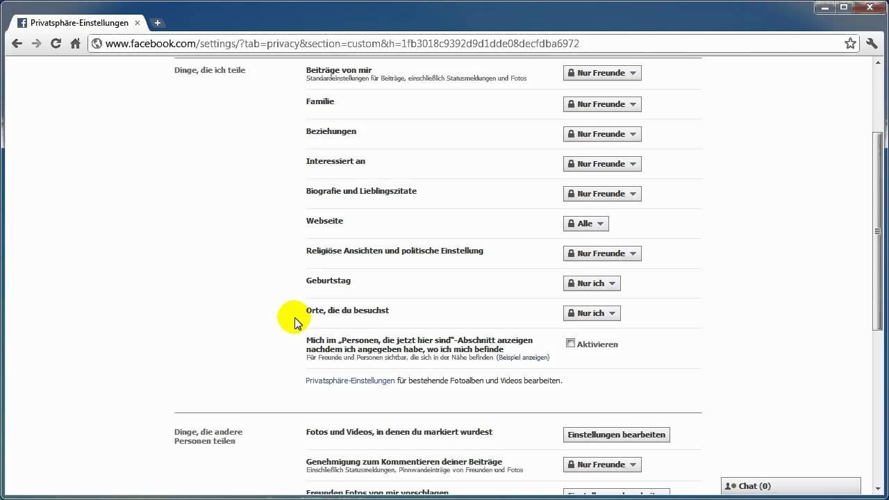Open the home page via the house icon

75,43
